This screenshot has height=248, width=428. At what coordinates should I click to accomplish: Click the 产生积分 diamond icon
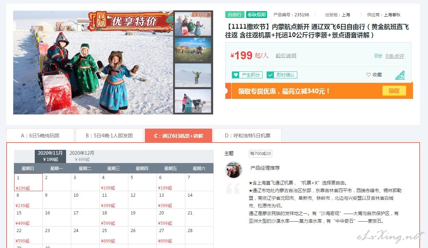click(235, 75)
